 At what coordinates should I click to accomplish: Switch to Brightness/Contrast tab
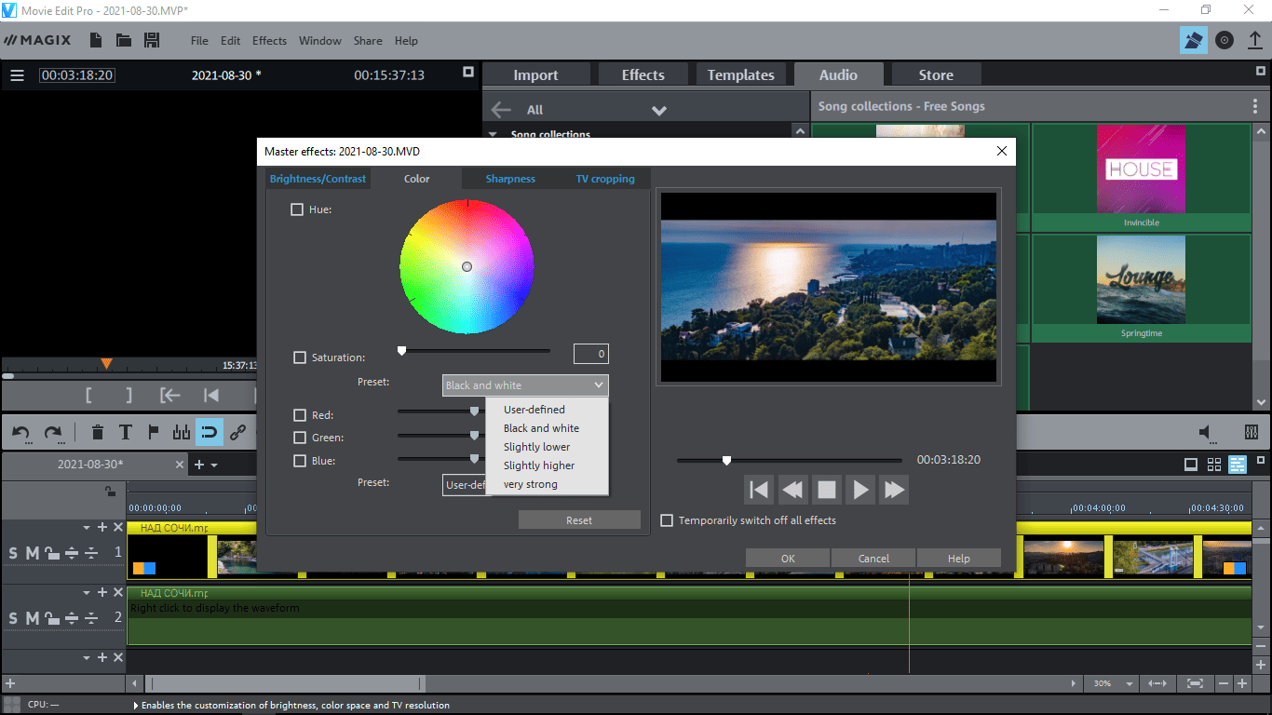[x=318, y=179]
